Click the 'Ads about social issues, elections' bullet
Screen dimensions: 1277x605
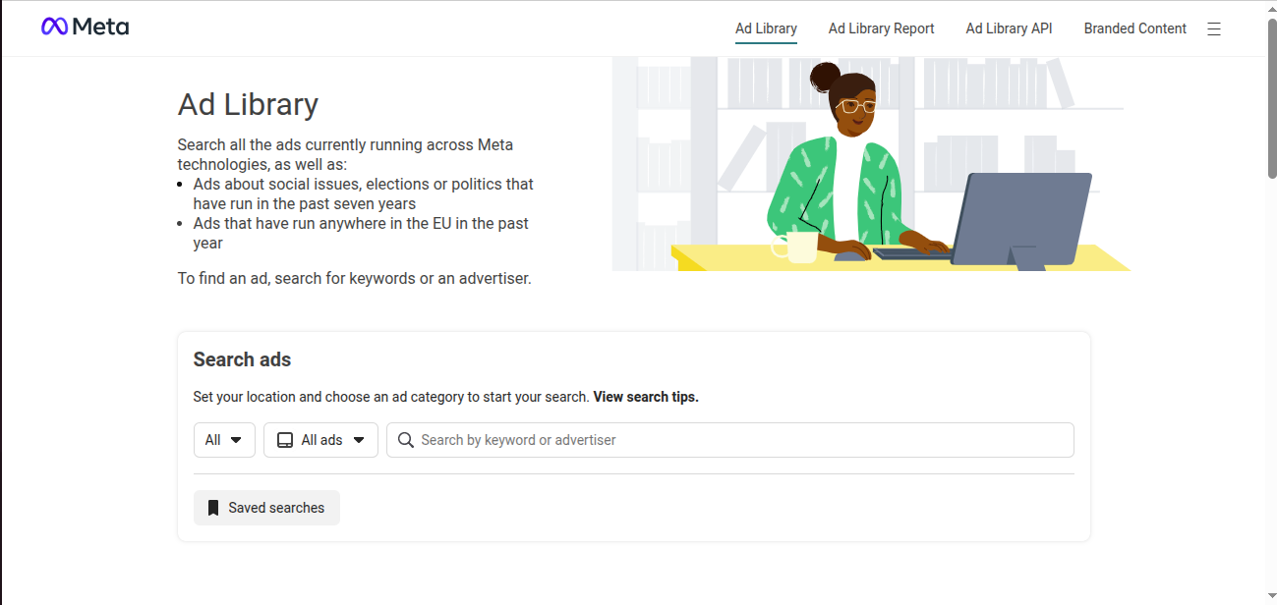coord(363,193)
